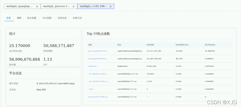Click the 统计 panel title
241x107 pixels.
[12, 34]
